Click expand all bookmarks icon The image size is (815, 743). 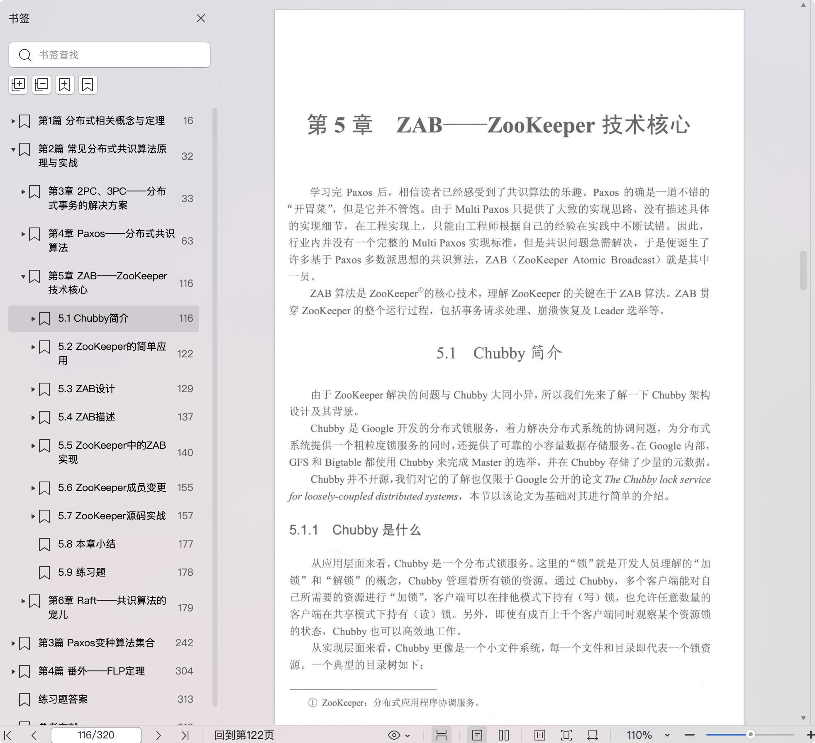point(18,85)
